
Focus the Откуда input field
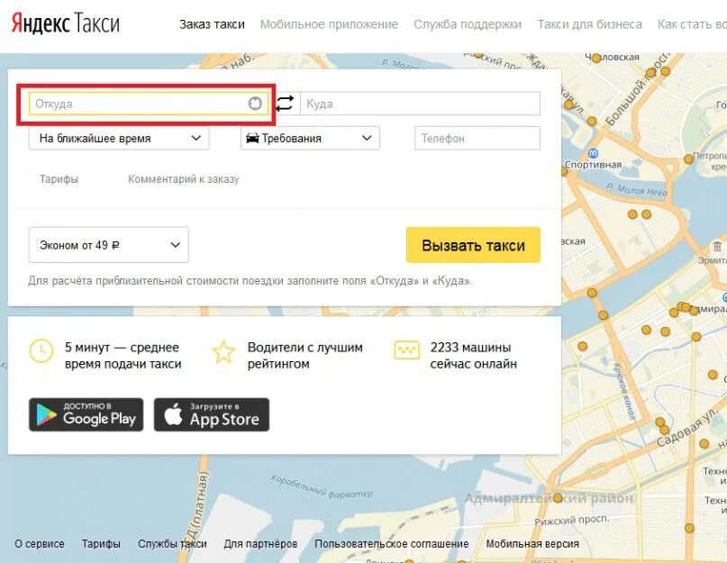tap(149, 104)
